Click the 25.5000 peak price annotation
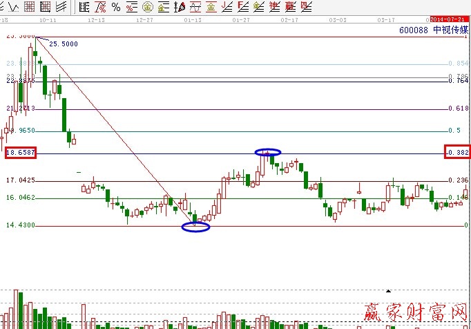471x329 pixels. tap(62, 44)
